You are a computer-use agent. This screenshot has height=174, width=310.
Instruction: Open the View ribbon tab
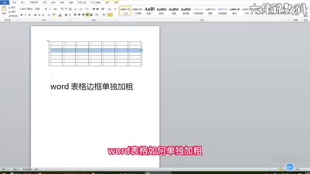(71, 2)
